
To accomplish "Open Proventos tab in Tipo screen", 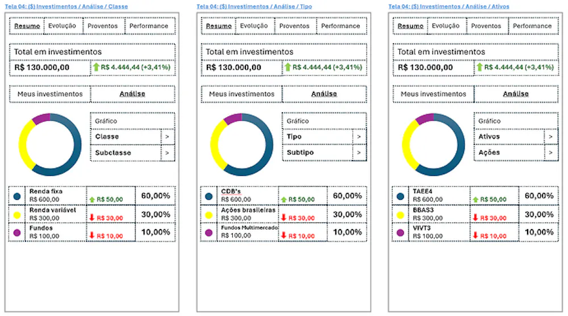I will click(x=294, y=26).
